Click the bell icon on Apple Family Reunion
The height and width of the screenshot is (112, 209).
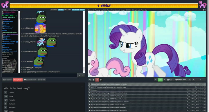90,96
